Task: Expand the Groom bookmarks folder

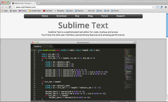Action: coord(115,11)
